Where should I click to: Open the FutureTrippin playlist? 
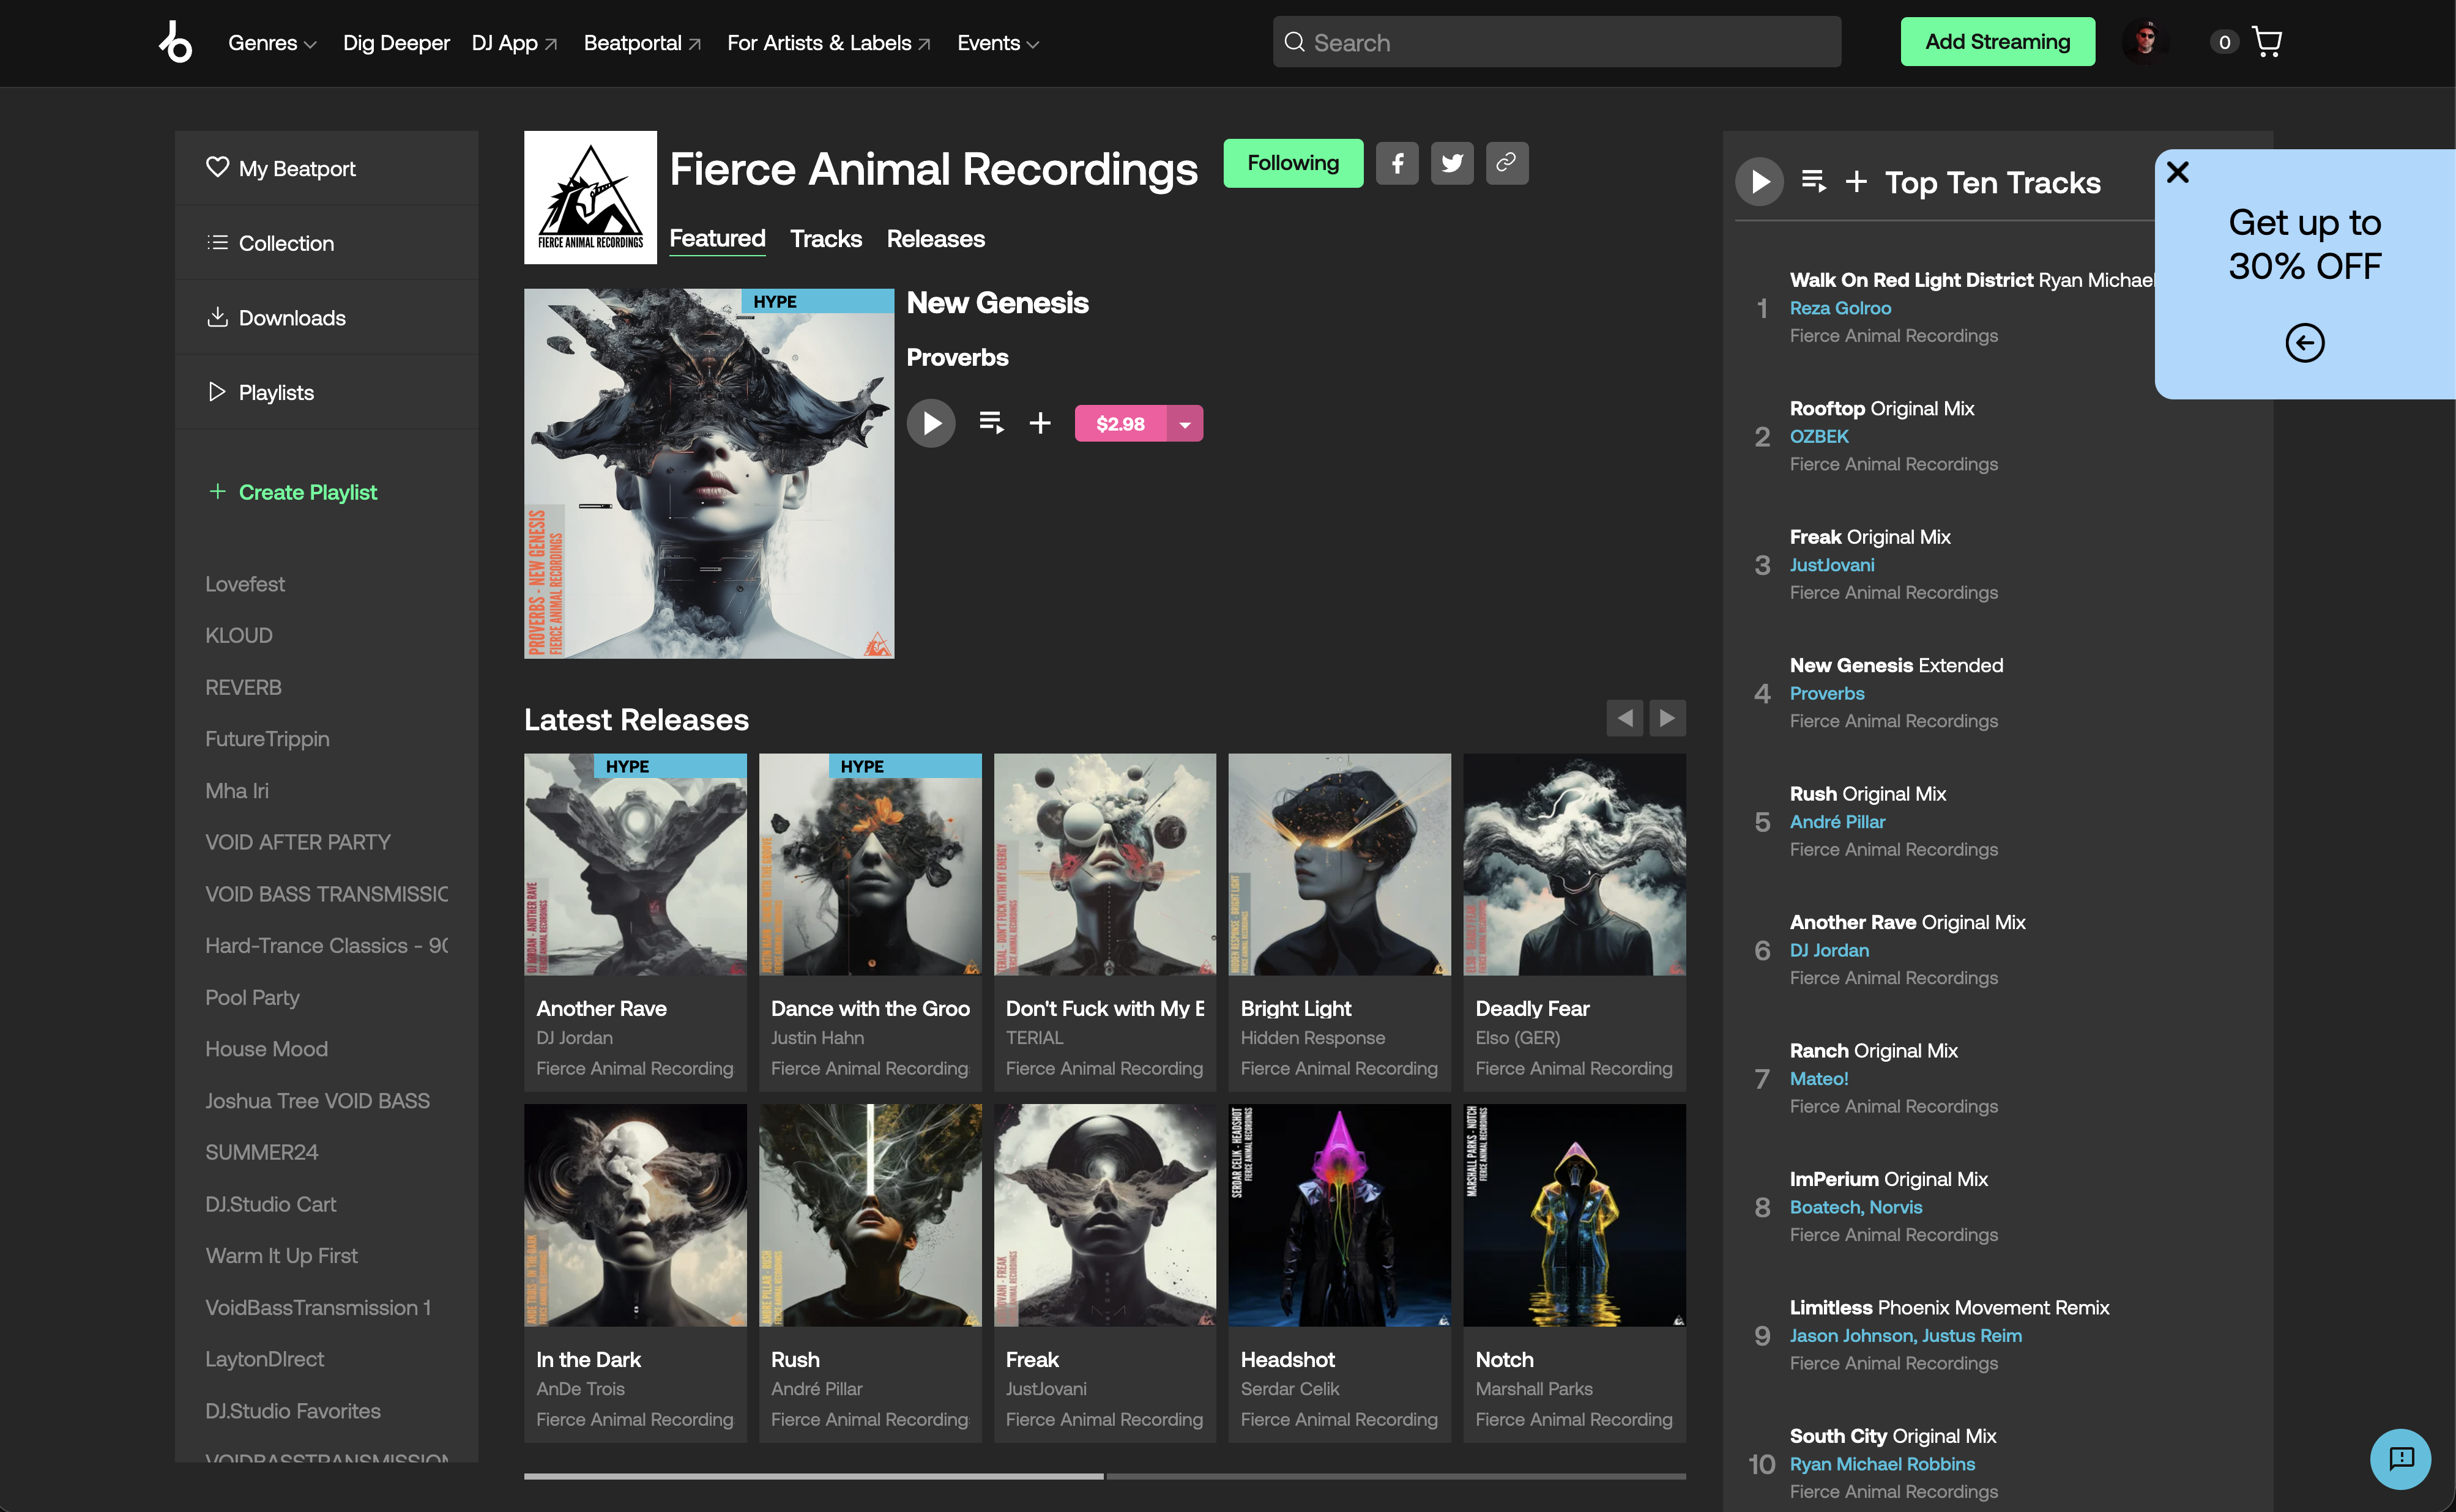pos(266,739)
